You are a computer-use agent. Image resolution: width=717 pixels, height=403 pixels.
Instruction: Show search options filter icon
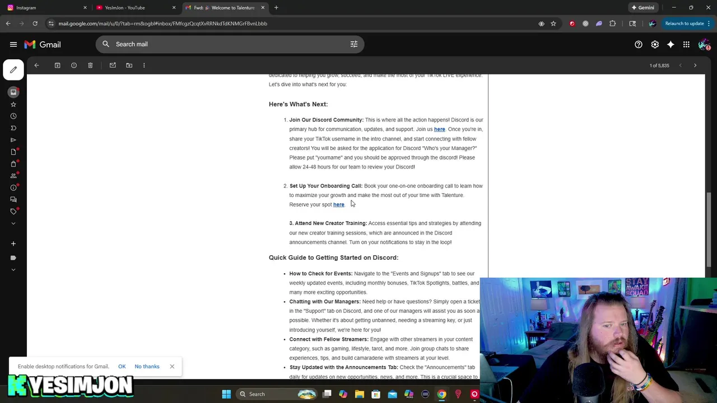point(354,44)
